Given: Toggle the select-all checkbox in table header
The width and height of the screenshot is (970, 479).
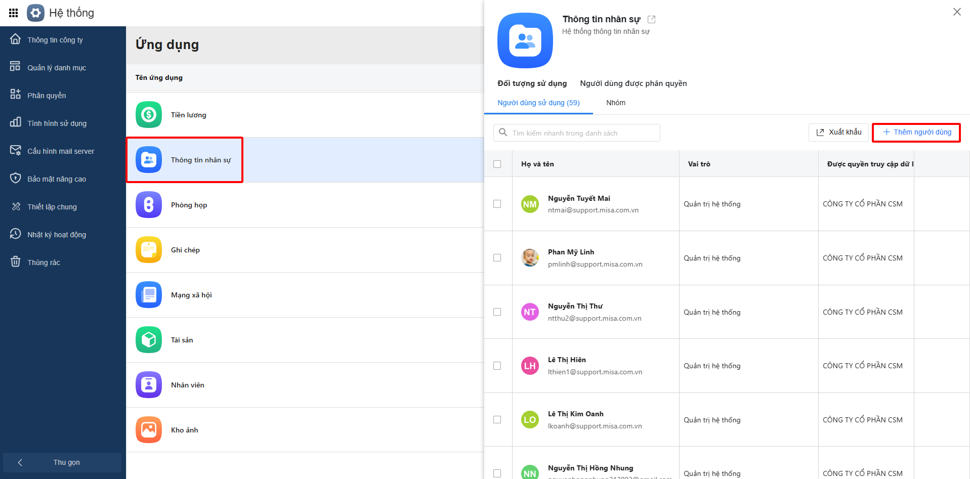Looking at the screenshot, I should point(497,164).
